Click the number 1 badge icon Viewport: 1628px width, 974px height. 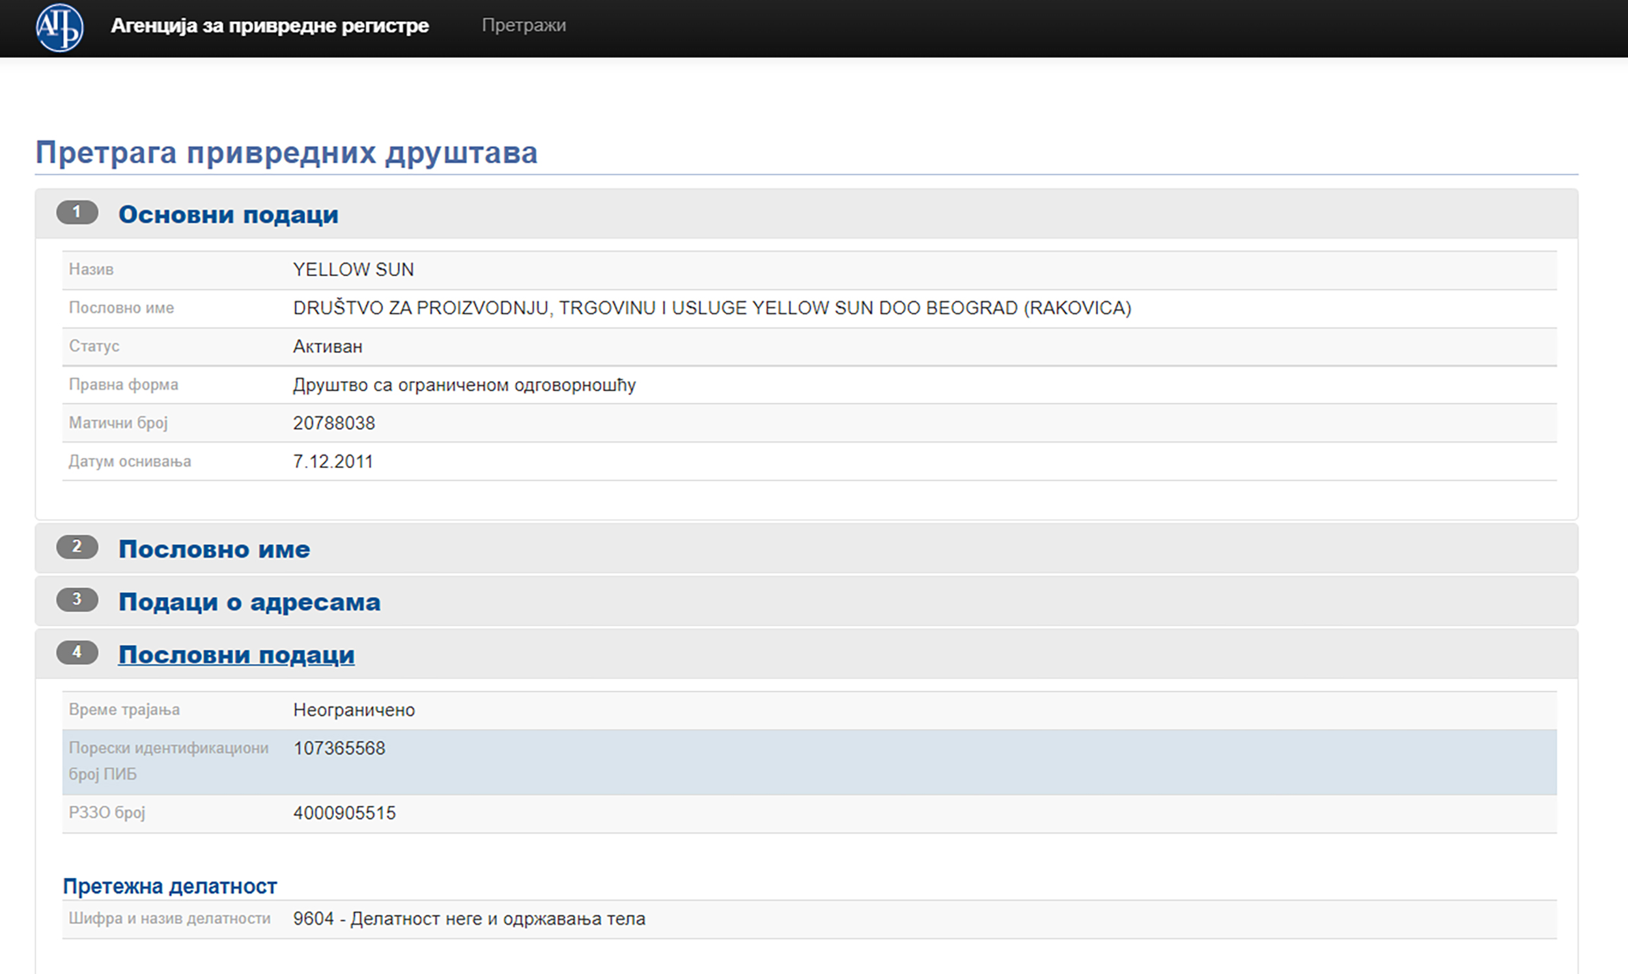click(77, 212)
